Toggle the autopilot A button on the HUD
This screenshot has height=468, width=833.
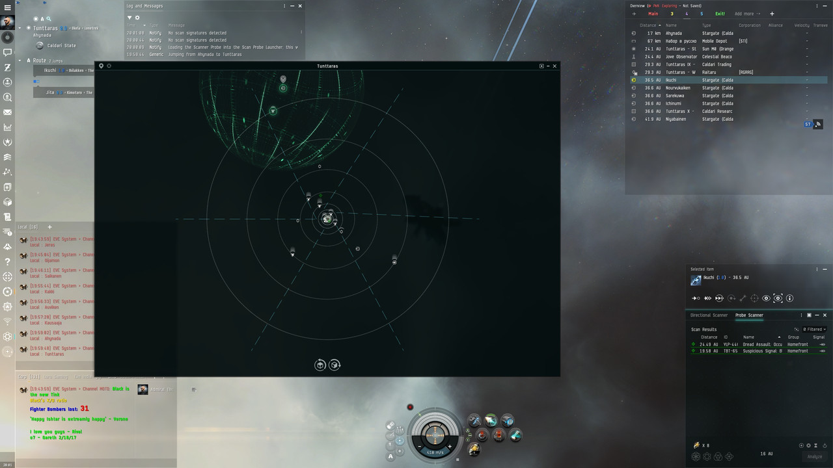pos(391,456)
